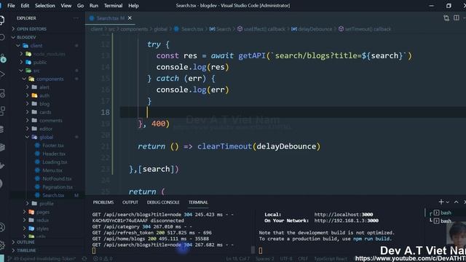Screen dimensions: 466x262
Task: Switch to the Problems panel tab
Action: tap(103, 202)
